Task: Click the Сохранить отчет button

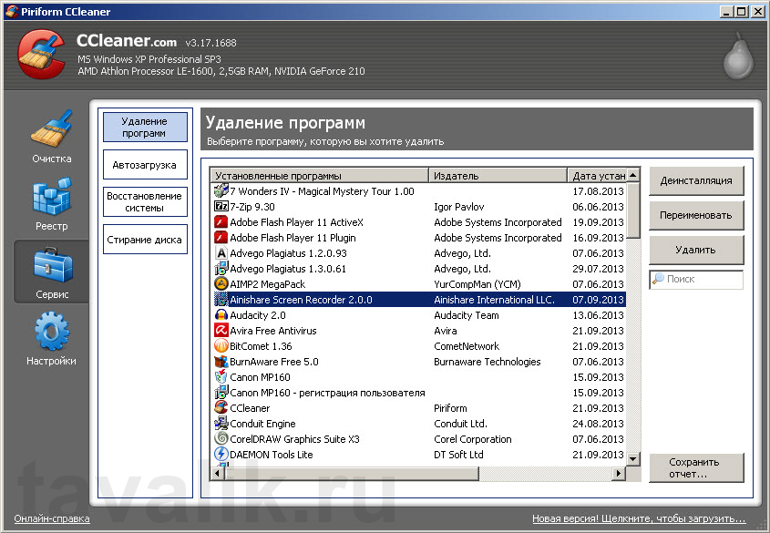Action: coord(696,467)
